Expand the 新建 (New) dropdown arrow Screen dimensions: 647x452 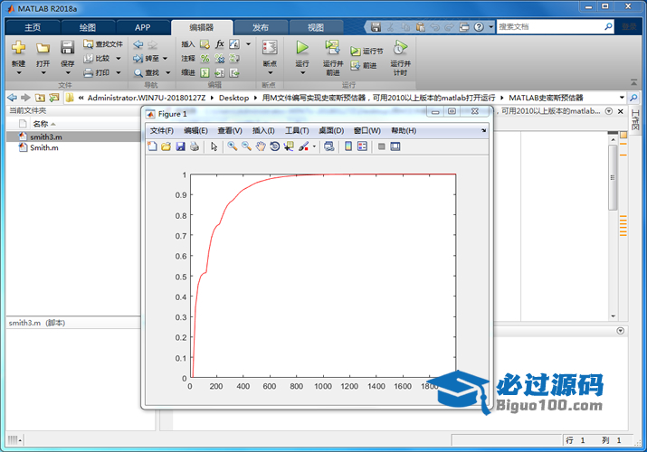[x=18, y=73]
